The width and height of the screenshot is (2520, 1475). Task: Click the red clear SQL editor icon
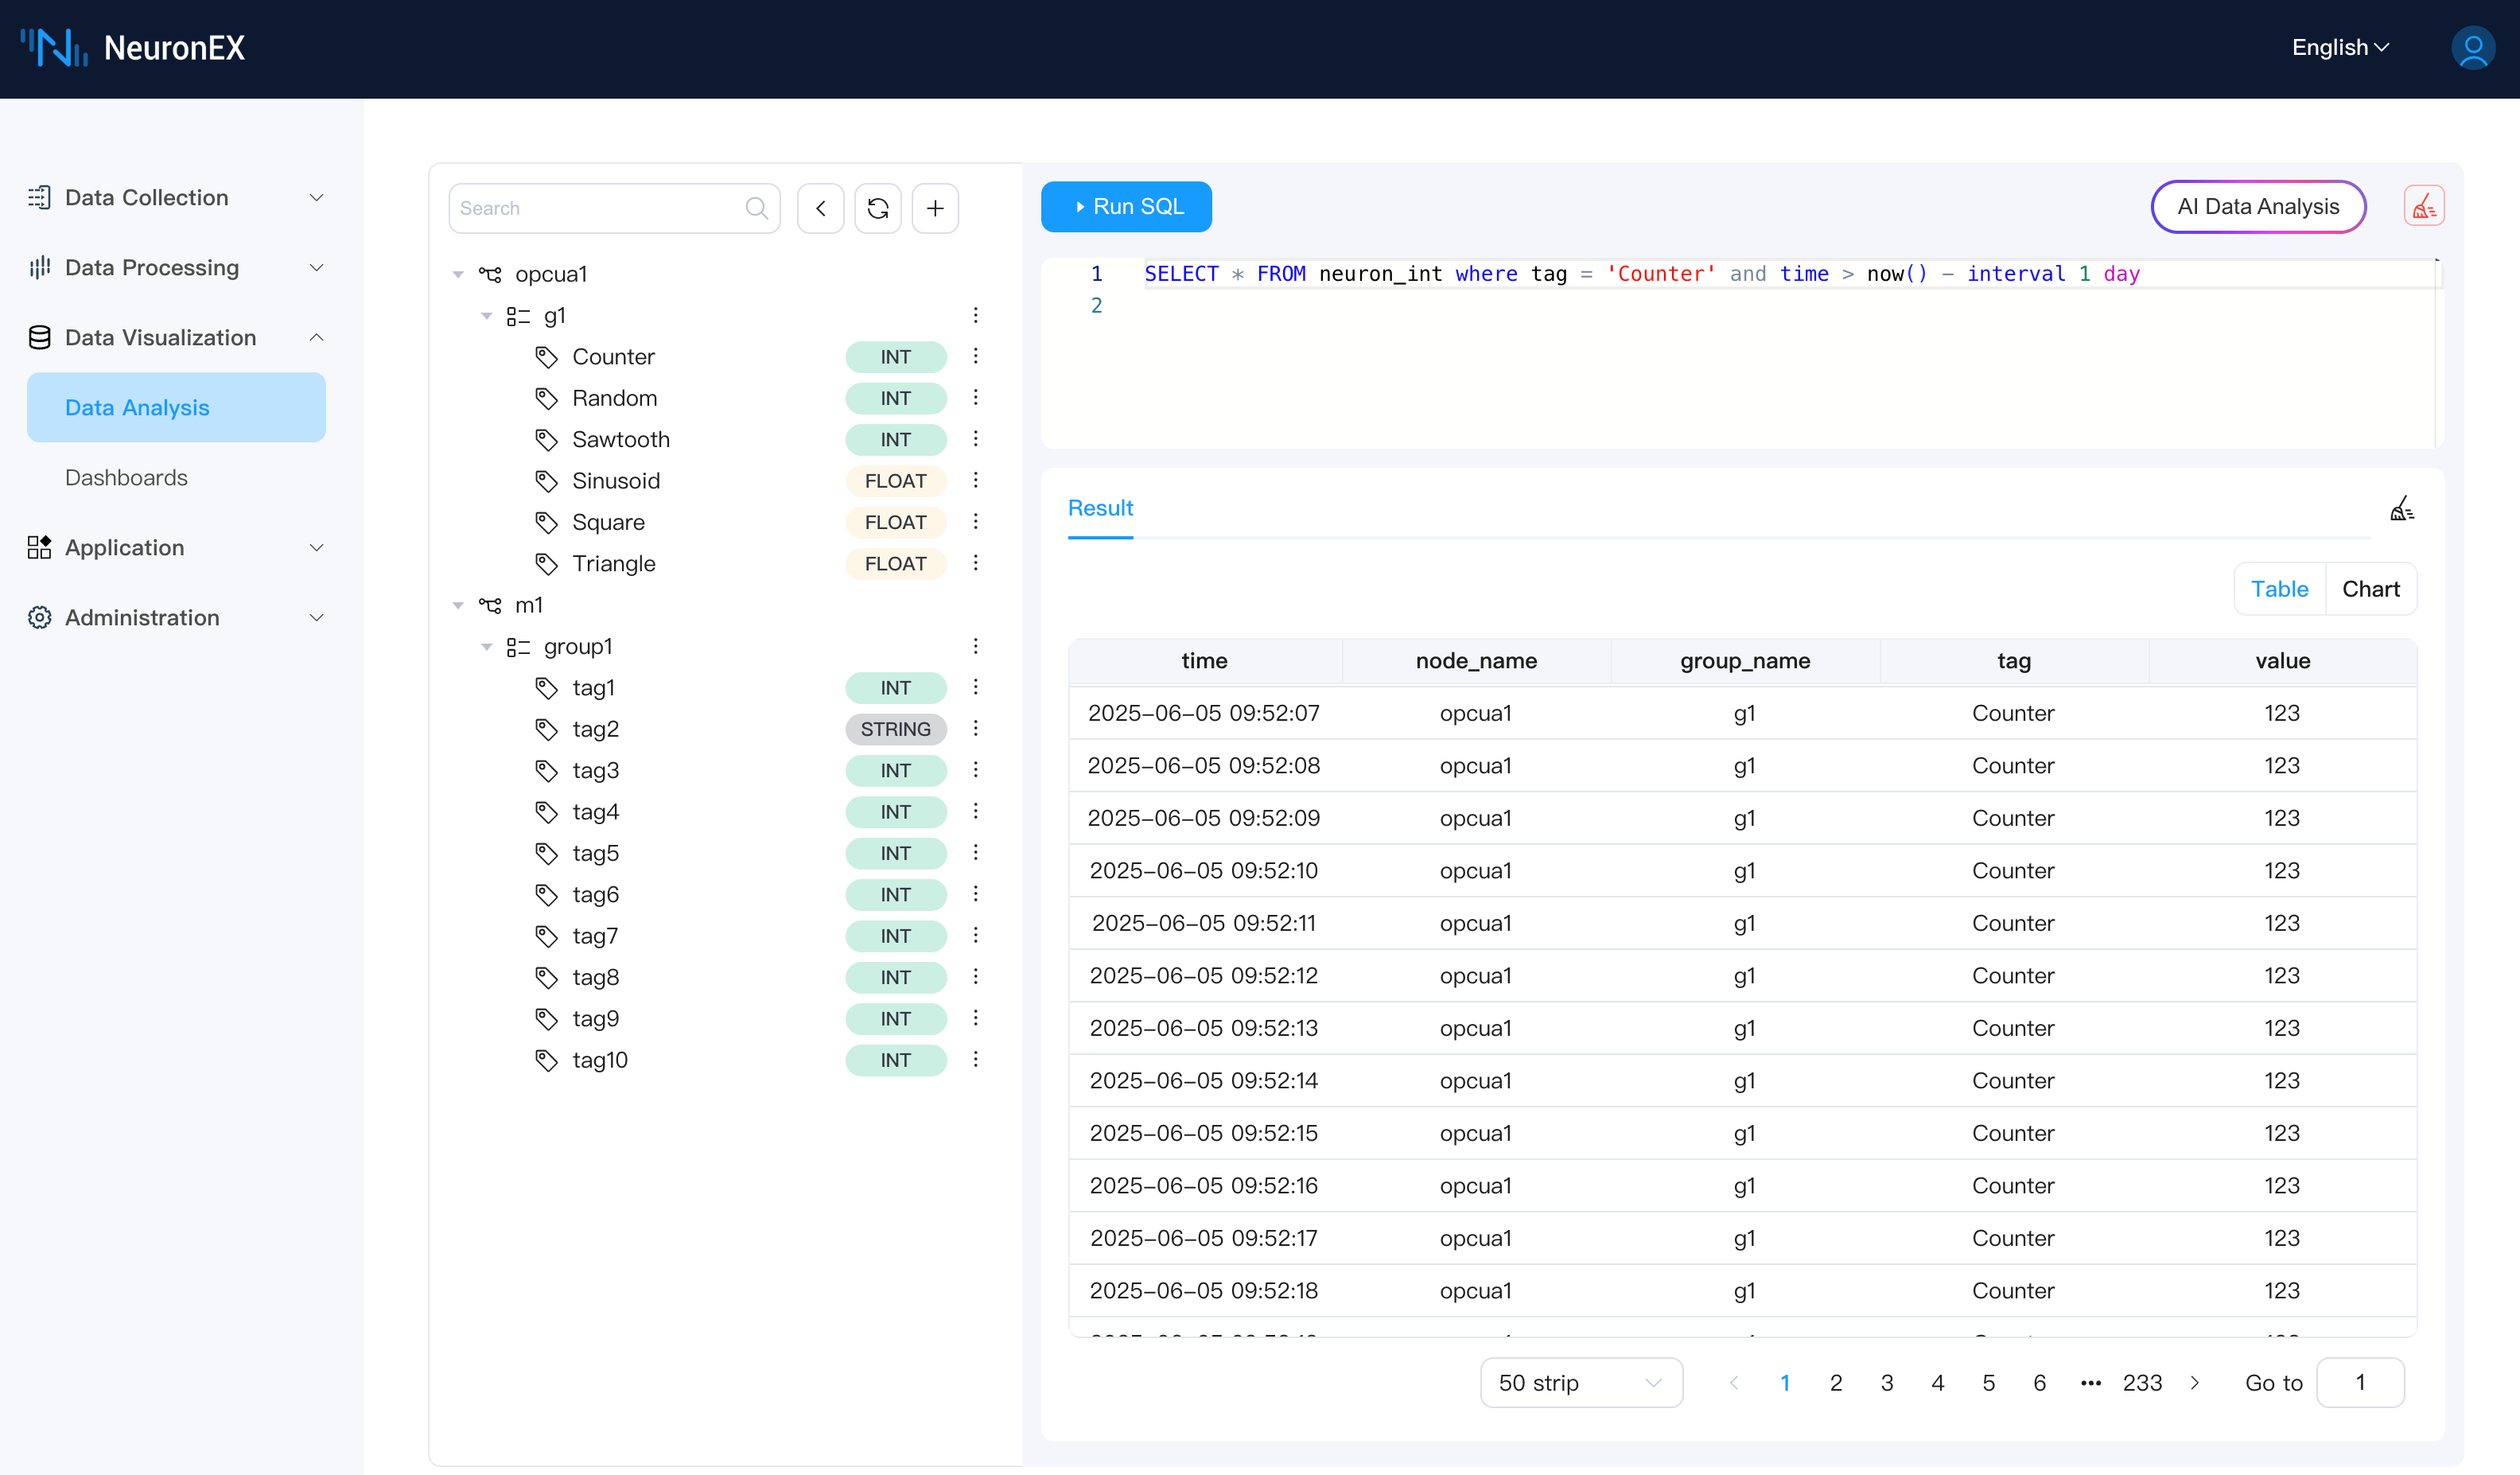2423,207
